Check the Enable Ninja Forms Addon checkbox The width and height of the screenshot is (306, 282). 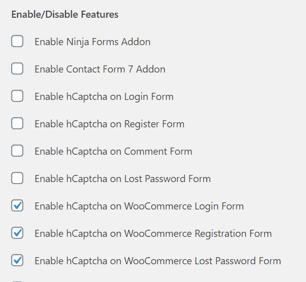[x=17, y=41]
